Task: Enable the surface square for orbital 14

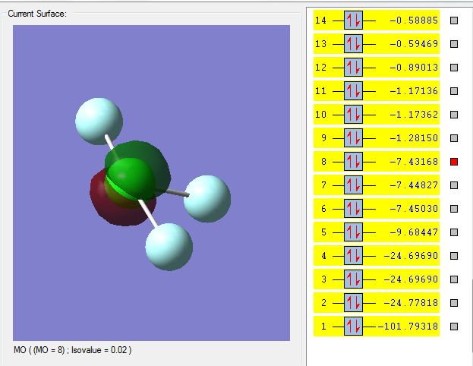Action: click(454, 21)
